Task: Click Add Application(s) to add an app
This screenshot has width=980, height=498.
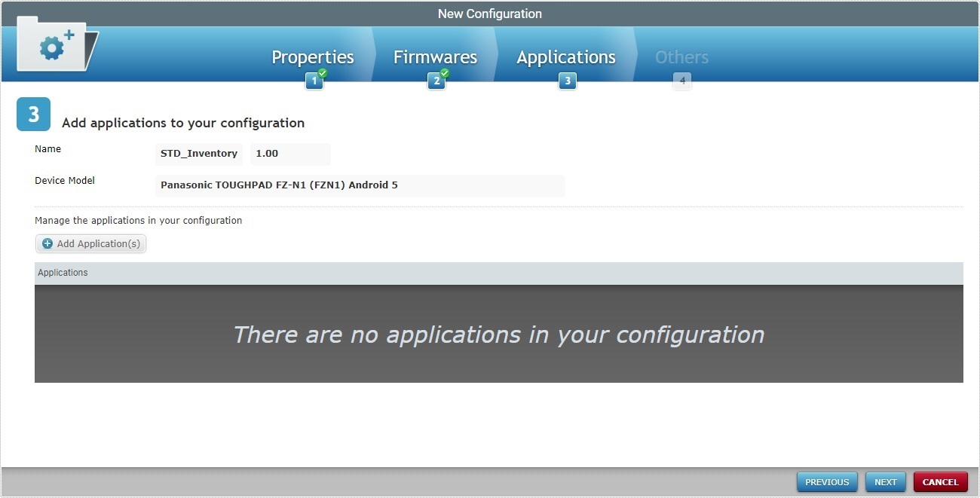Action: [x=90, y=243]
